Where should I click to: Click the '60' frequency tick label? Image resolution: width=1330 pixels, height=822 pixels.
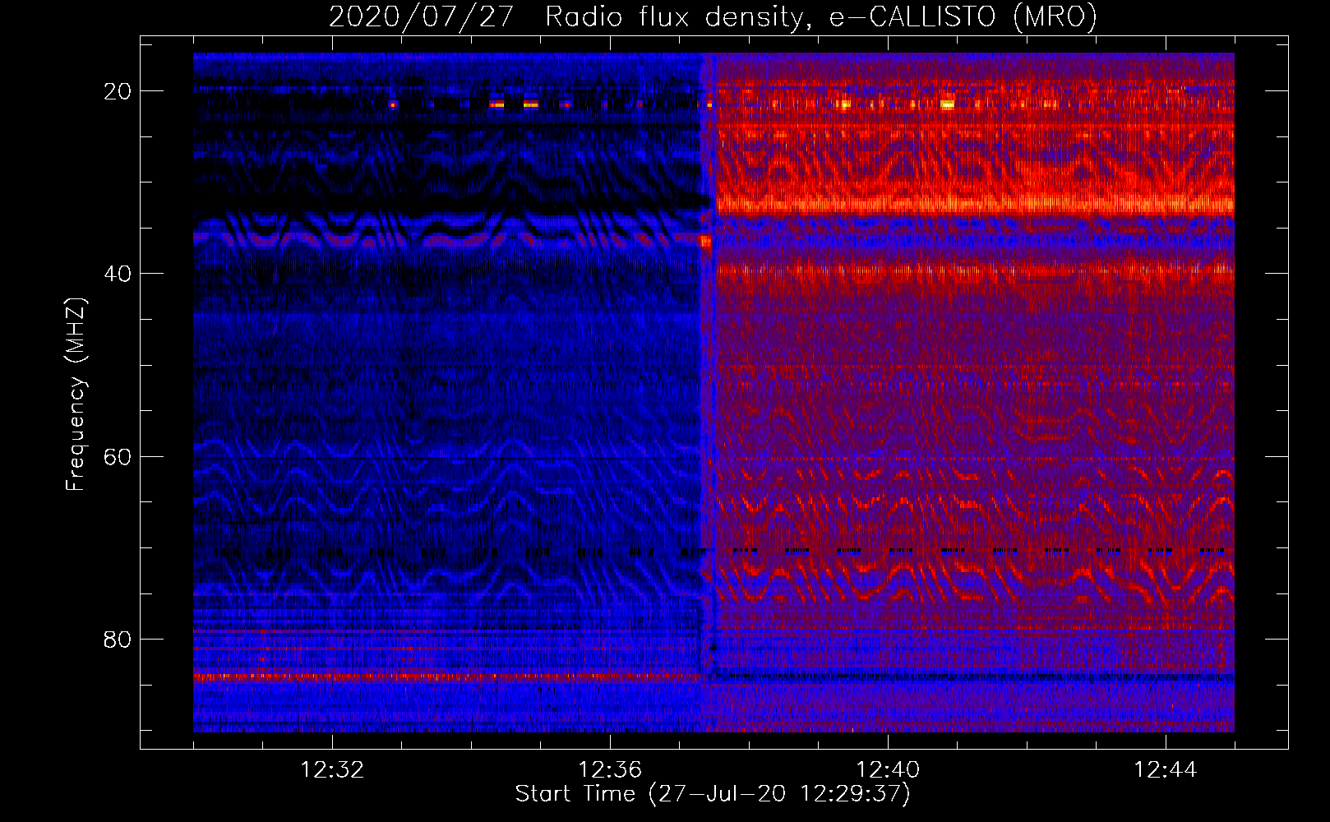point(118,456)
